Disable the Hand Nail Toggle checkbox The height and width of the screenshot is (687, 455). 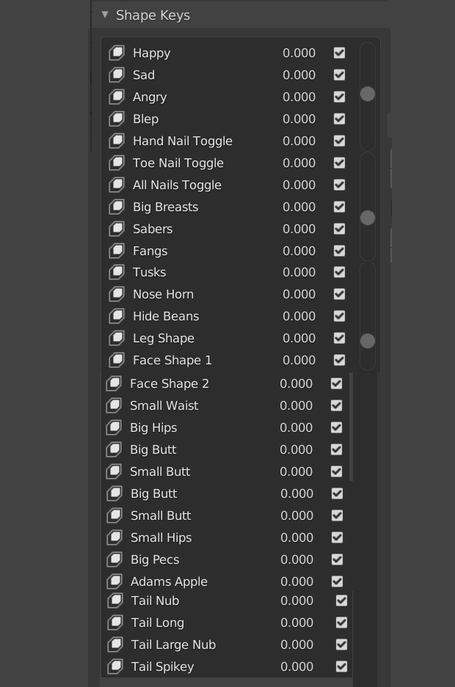[339, 141]
